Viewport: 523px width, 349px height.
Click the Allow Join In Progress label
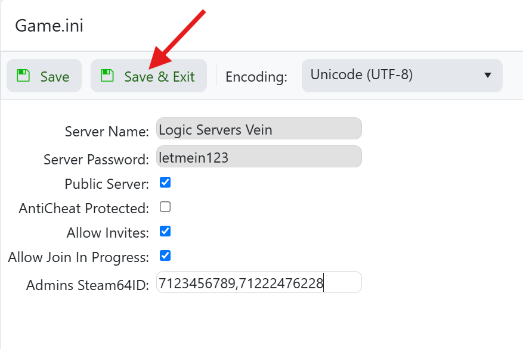[x=78, y=258]
